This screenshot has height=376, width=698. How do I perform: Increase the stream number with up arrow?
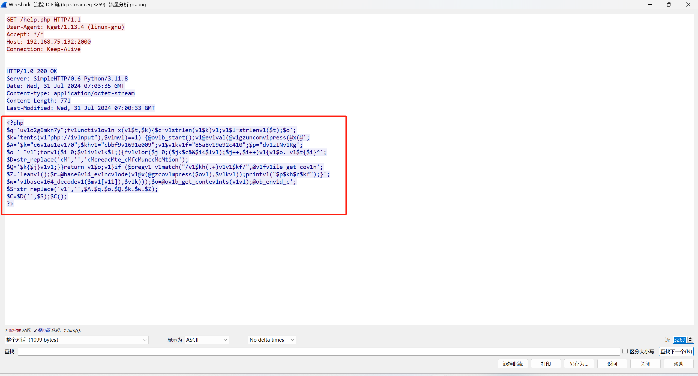coord(690,338)
